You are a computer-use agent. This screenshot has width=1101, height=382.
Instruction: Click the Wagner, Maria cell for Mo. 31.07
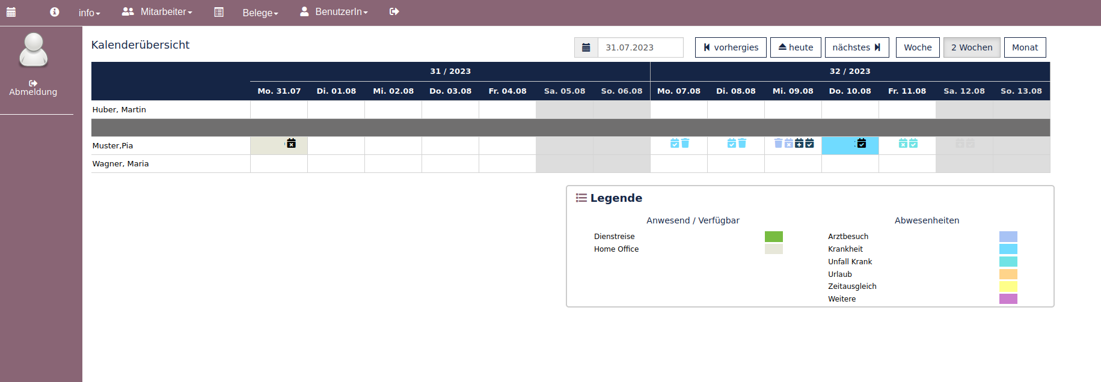(x=279, y=163)
